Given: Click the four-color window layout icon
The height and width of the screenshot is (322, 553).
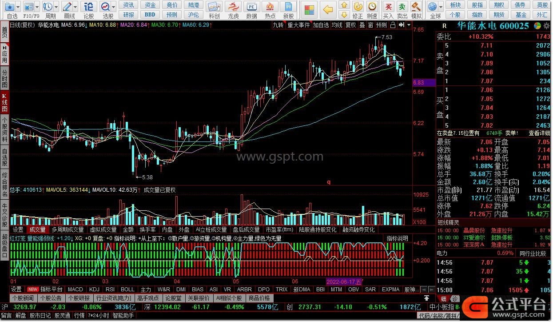Looking at the screenshot, I should coord(310,9).
